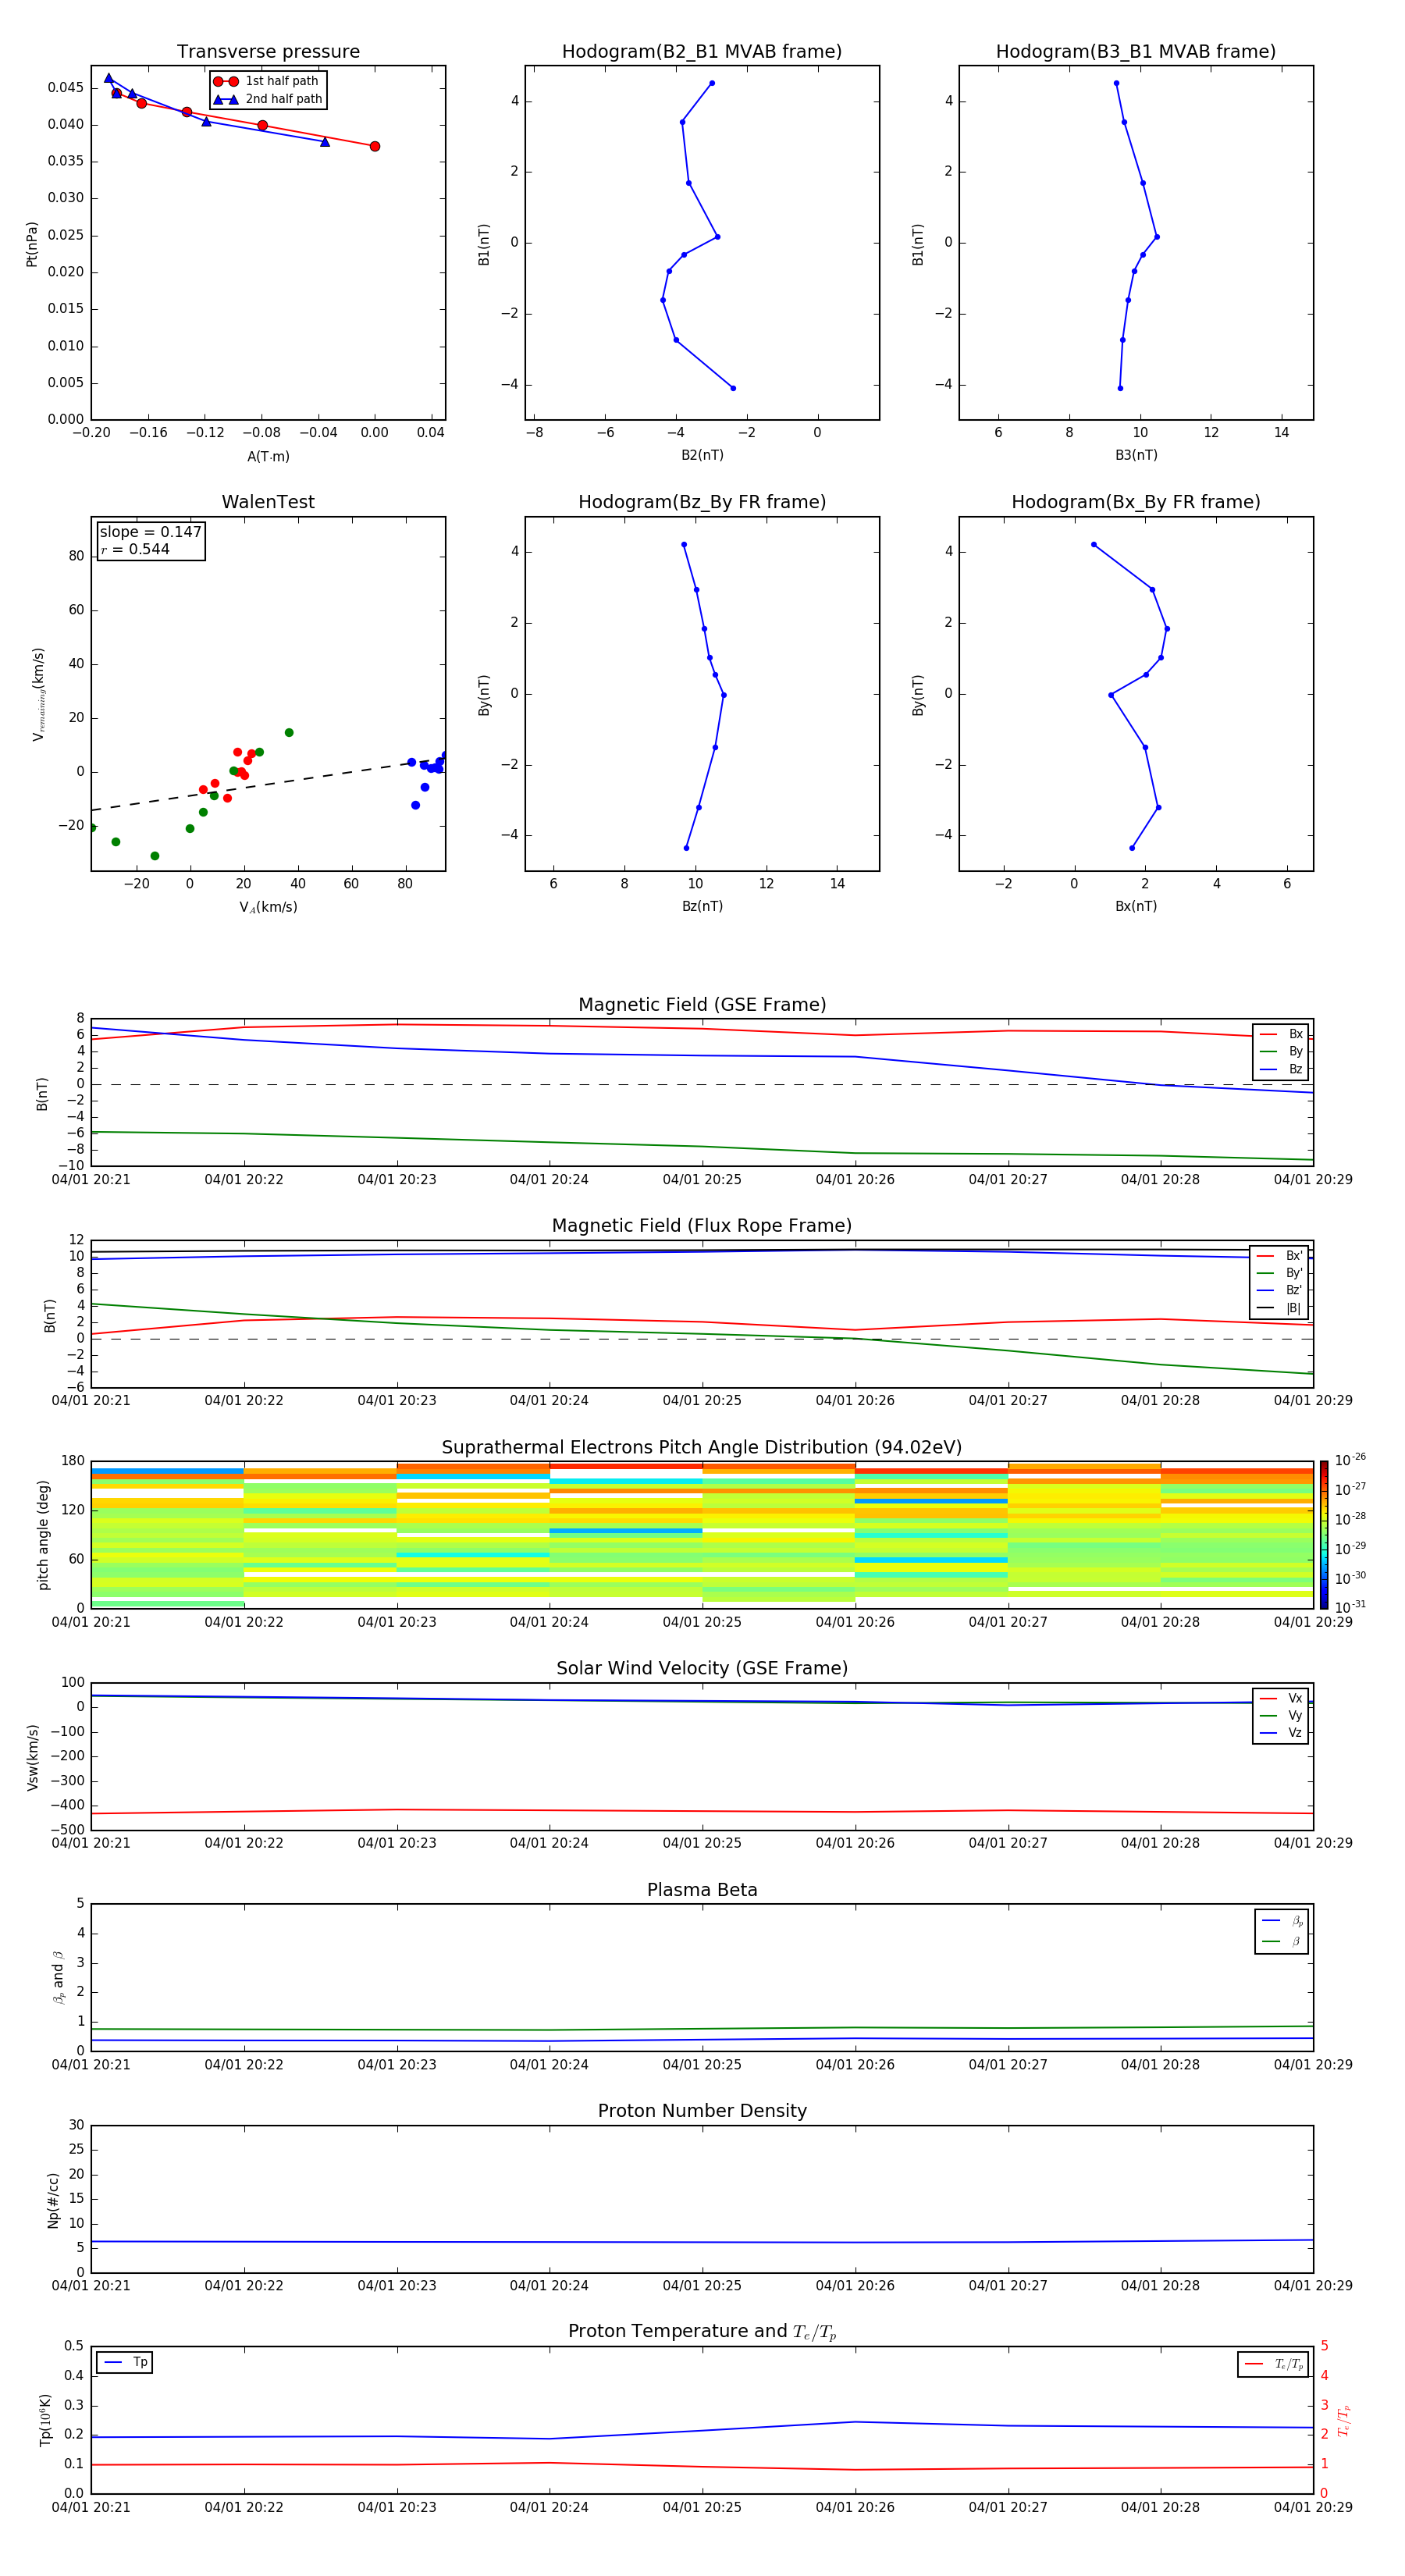
Task: Click the 'Plasma Beta' panel title
Action: [702, 1890]
